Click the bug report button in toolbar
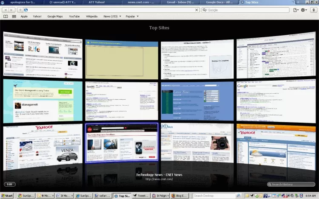Viewport: 319px width, 199px height. 313,10
